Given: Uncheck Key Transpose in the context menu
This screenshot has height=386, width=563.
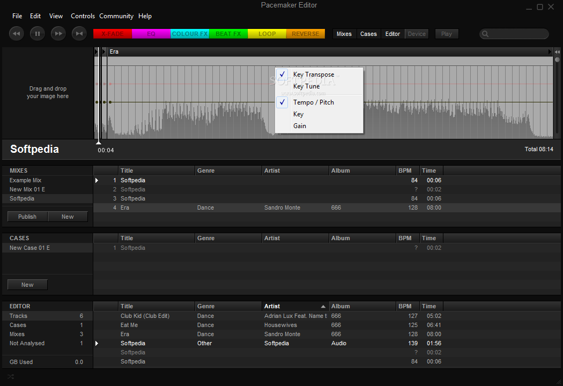Looking at the screenshot, I should (x=319, y=75).
